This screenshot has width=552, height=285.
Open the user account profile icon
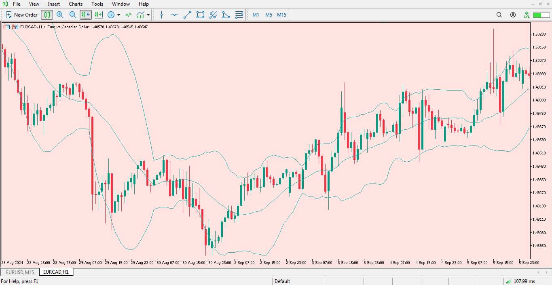tap(513, 15)
